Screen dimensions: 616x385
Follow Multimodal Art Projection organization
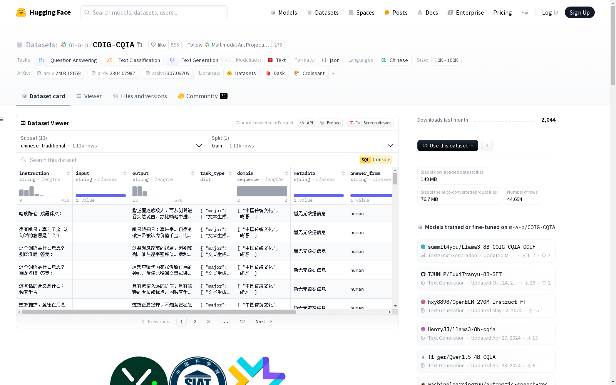point(228,45)
